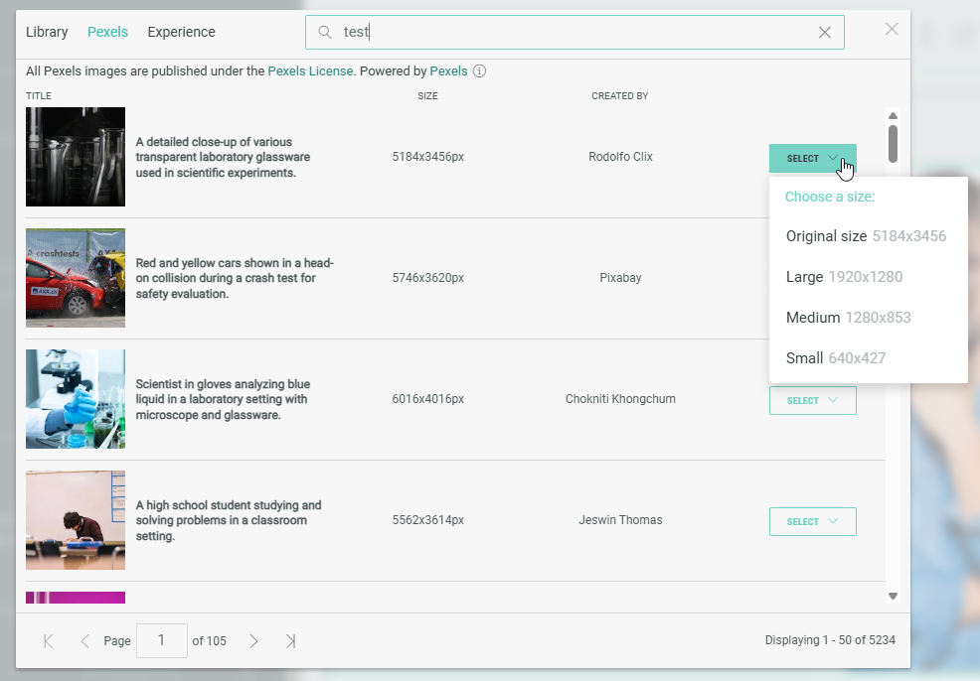The image size is (980, 681).
Task: Choose Original size 5184x3456 option
Action: pos(865,236)
